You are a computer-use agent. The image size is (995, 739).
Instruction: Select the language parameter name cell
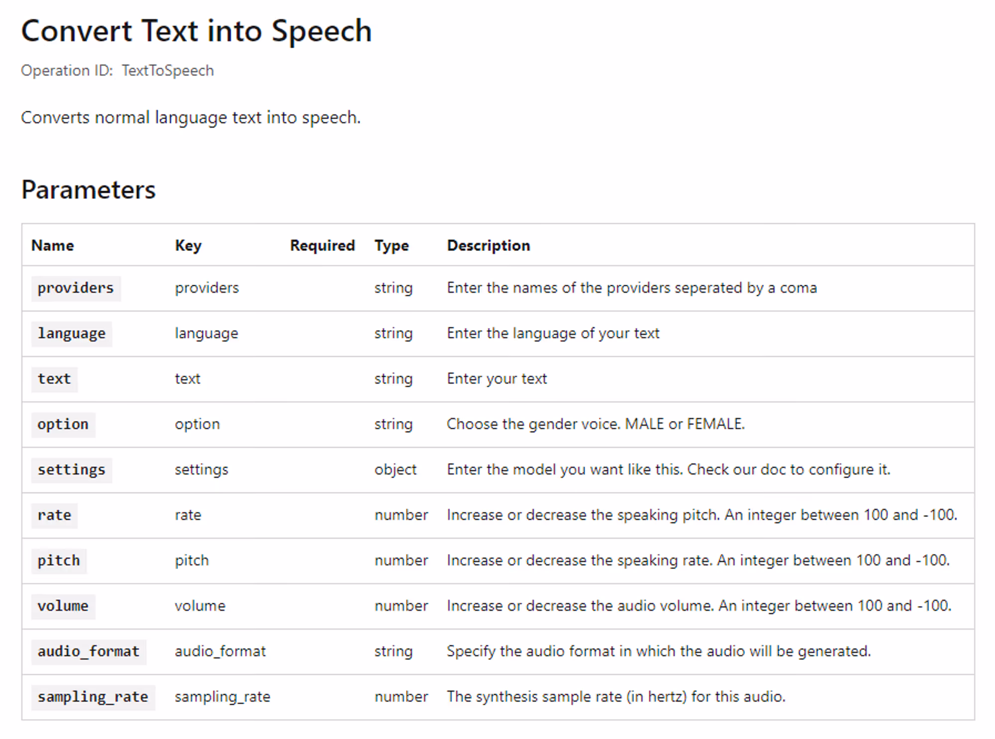[x=72, y=333]
